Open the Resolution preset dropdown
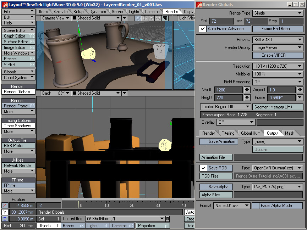 278,66
